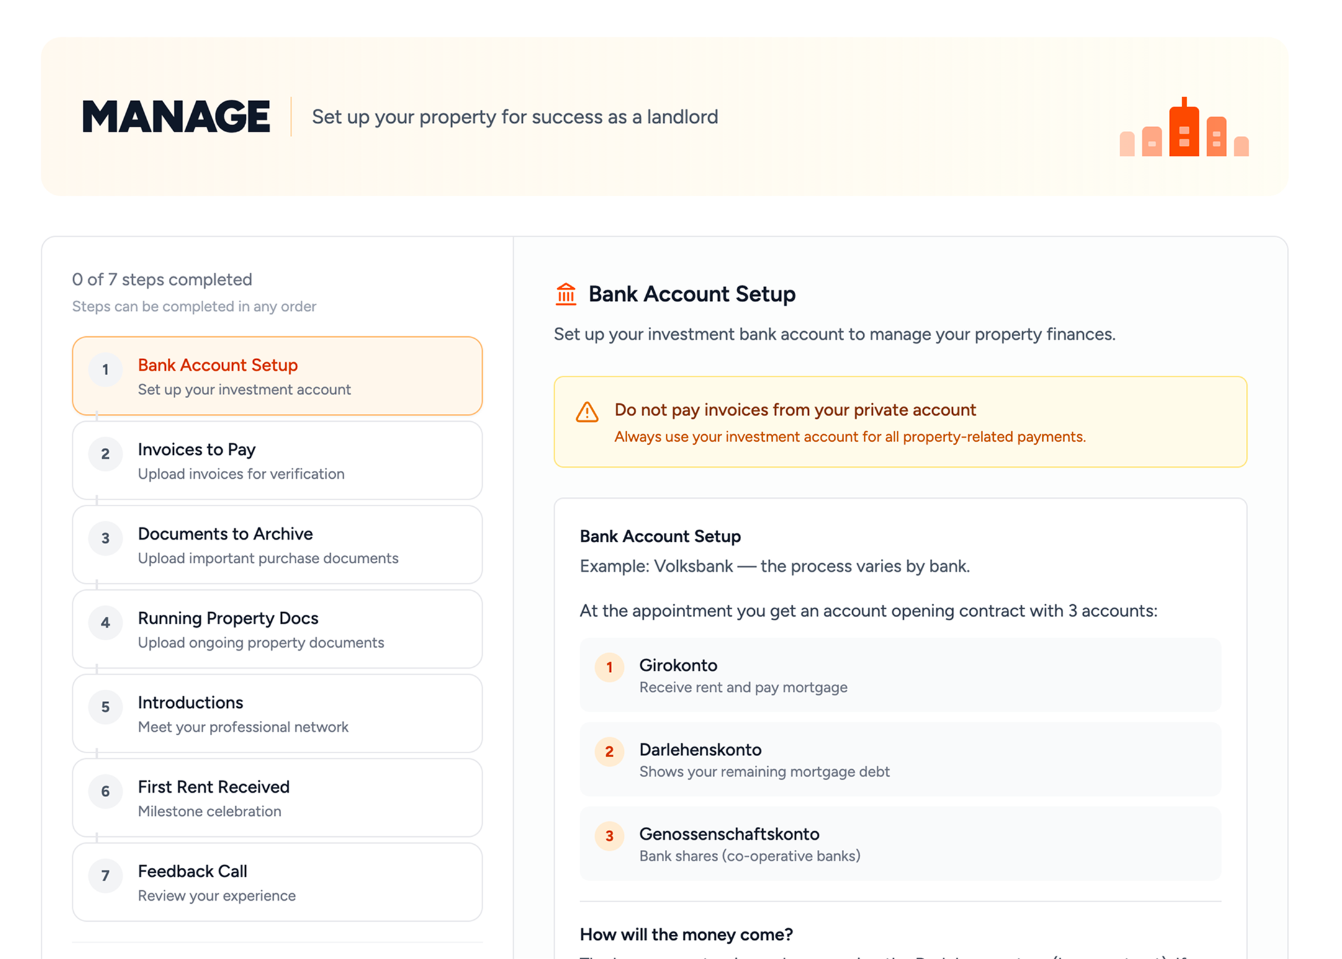Screen dimensions: 1342x959
Task: Select step number 2 circle for Invoices to Pay
Action: coord(106,454)
